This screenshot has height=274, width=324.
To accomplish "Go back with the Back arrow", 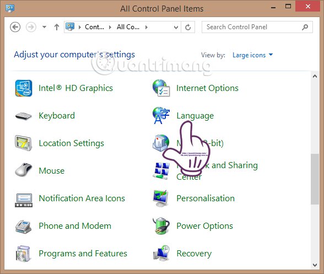I will [x=15, y=27].
